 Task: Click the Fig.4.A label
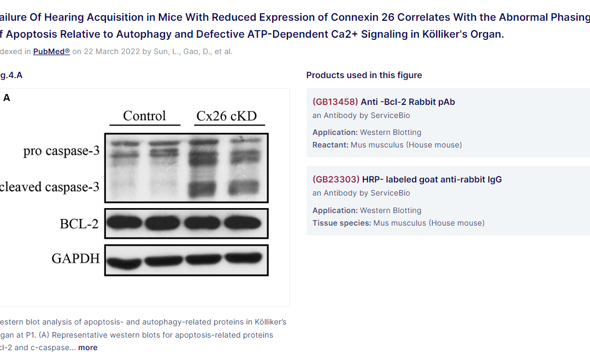pos(11,75)
